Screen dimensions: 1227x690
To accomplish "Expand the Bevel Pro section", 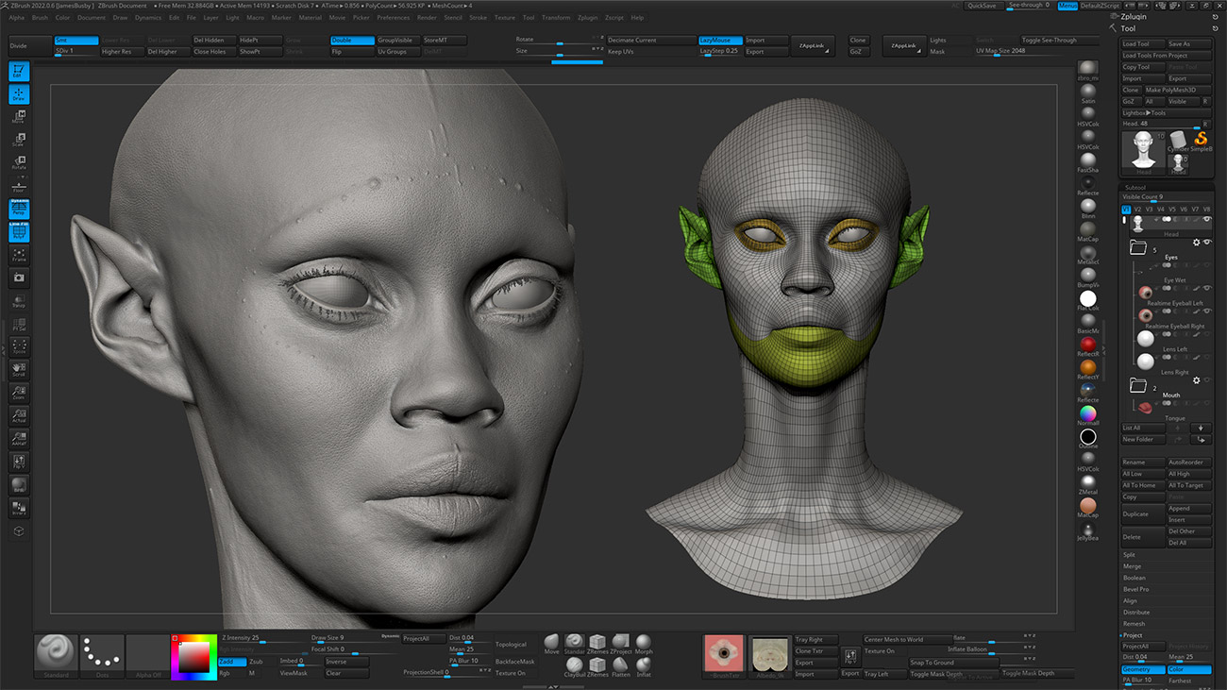I will tap(1136, 589).
